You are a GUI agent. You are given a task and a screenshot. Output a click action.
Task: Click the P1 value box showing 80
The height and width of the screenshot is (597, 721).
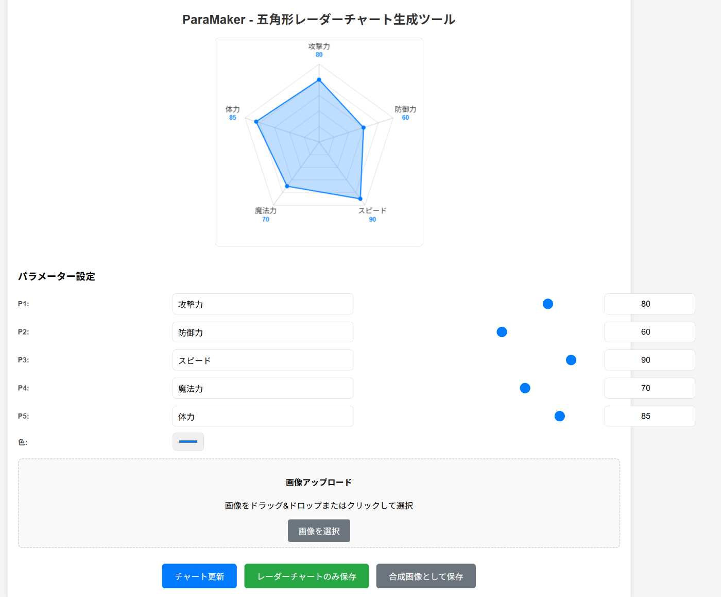(x=650, y=304)
